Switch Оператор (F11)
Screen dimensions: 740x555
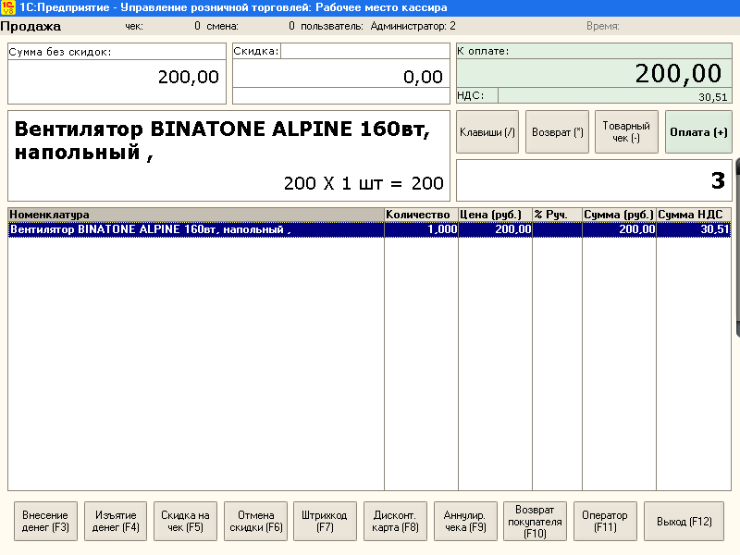[x=605, y=521]
